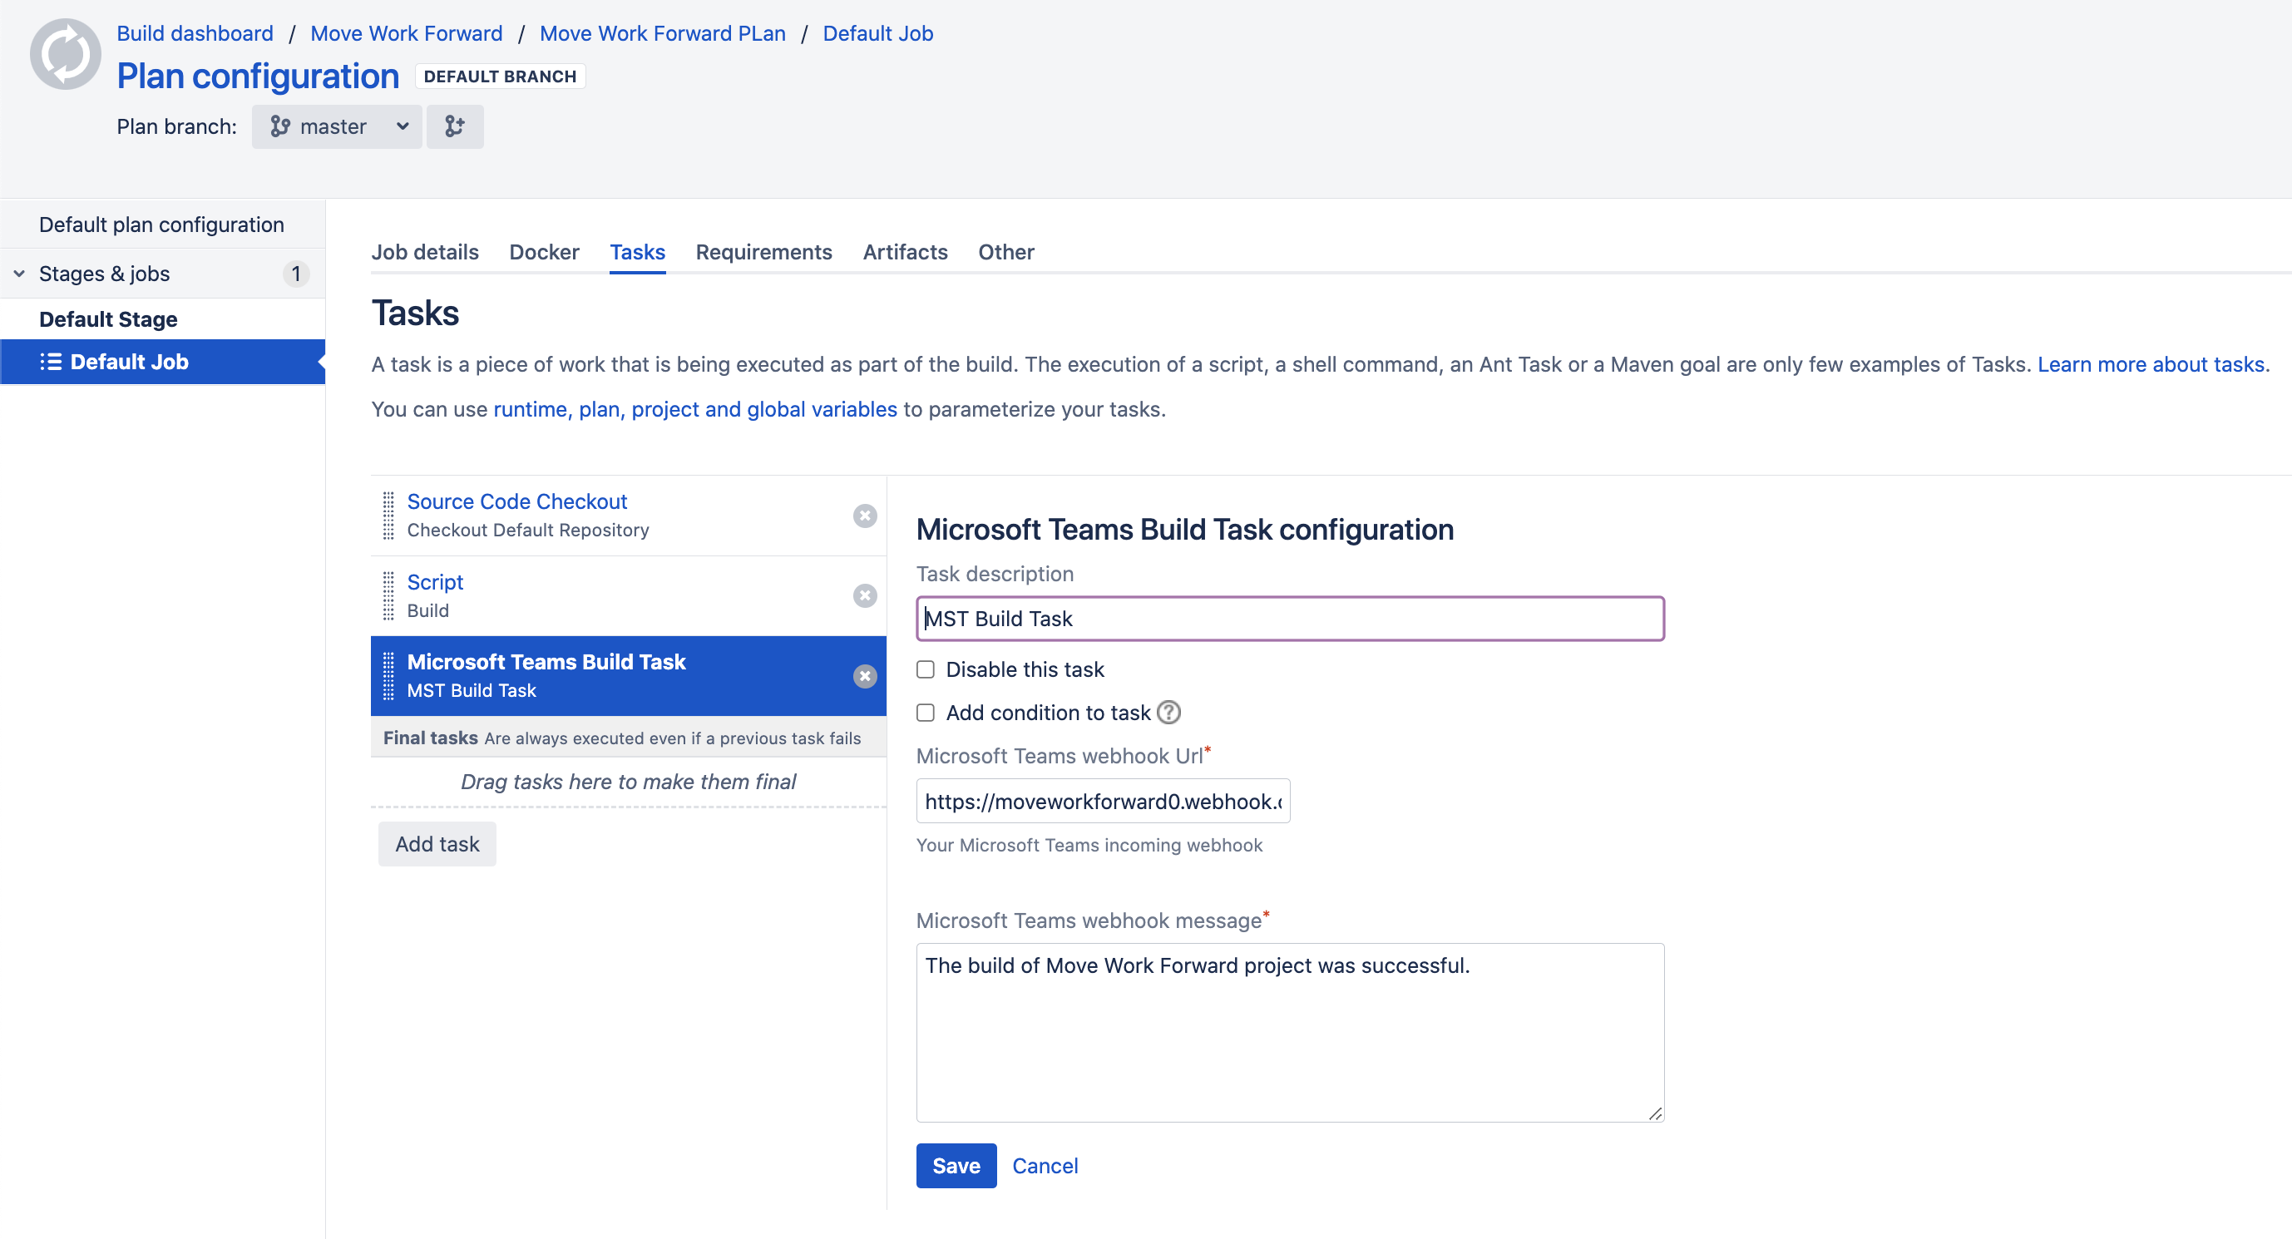Check Add condition to task
The height and width of the screenshot is (1239, 2292).
926,713
